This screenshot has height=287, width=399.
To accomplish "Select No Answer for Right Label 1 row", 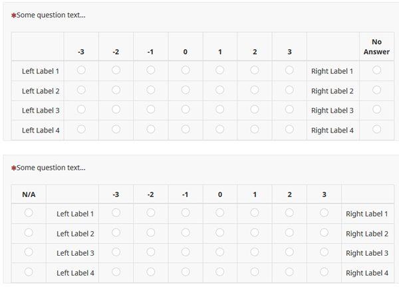I will click(x=376, y=70).
